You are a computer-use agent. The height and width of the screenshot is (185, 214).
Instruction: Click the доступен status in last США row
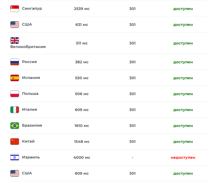(183, 173)
